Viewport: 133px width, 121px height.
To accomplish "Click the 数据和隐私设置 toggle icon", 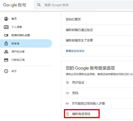I will 6,35.
